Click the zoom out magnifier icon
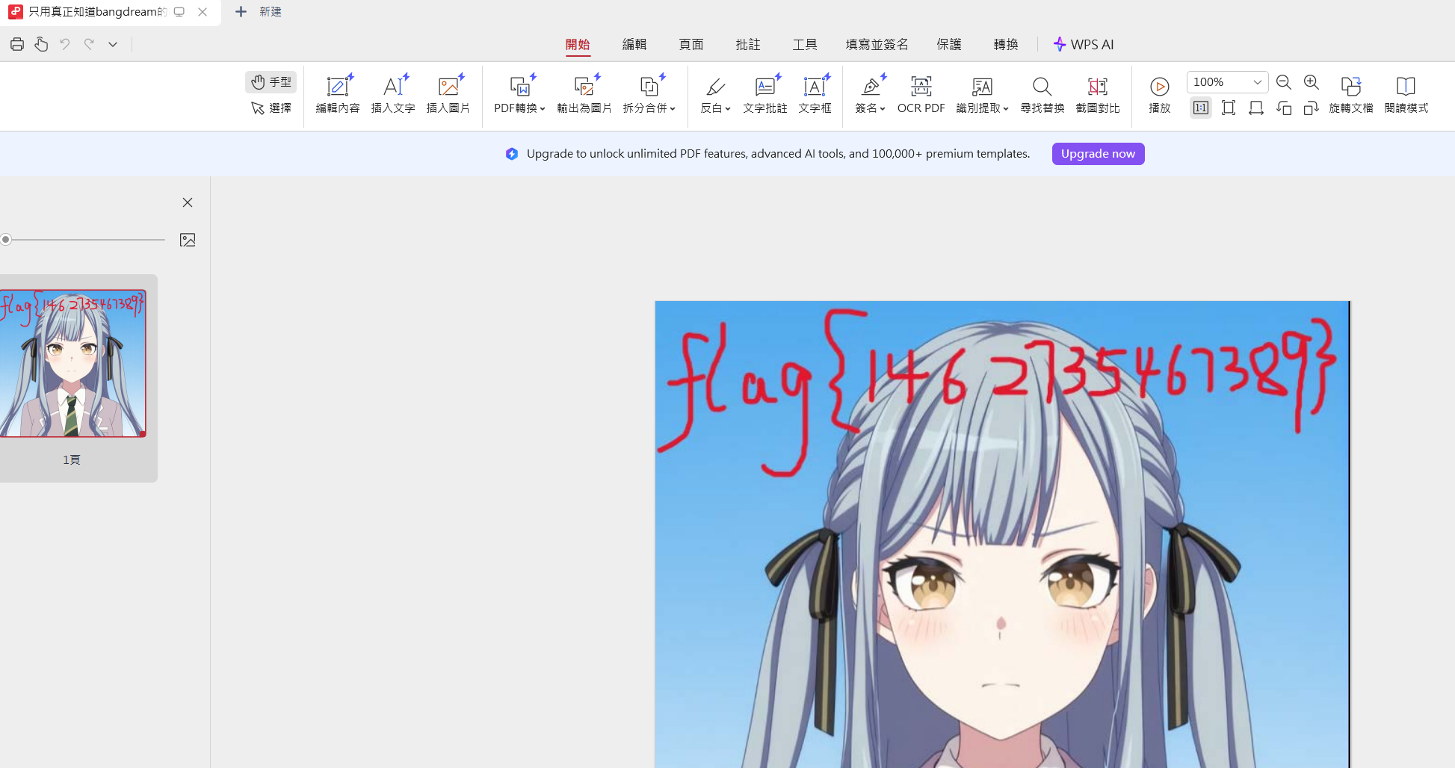 click(1284, 82)
